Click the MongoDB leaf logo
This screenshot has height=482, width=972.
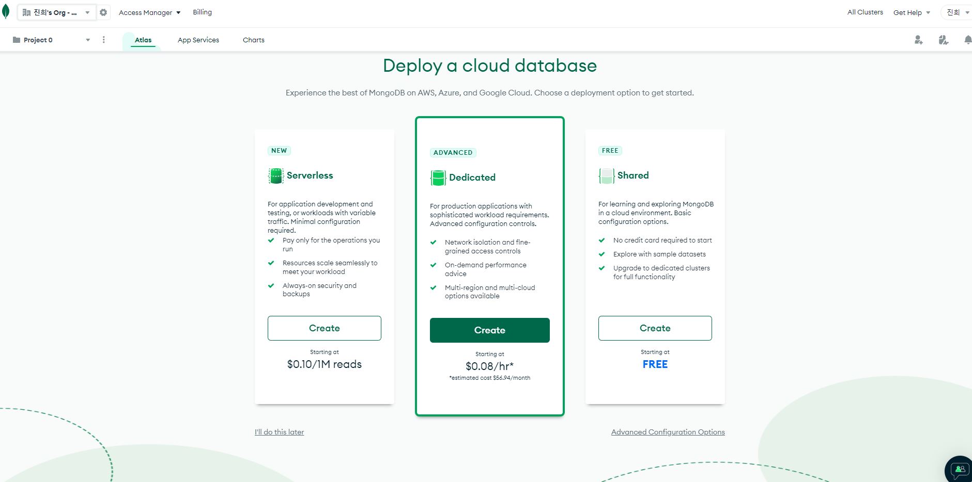(x=6, y=12)
